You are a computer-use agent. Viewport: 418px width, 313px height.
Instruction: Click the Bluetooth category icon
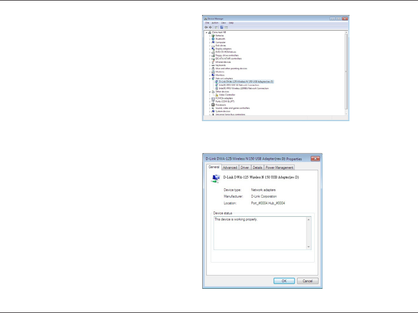click(x=213, y=39)
